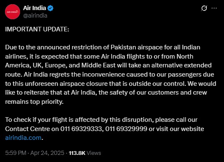Click the Air India display name
Screen dimensions: 224x162
pyautogui.click(x=34, y=8)
